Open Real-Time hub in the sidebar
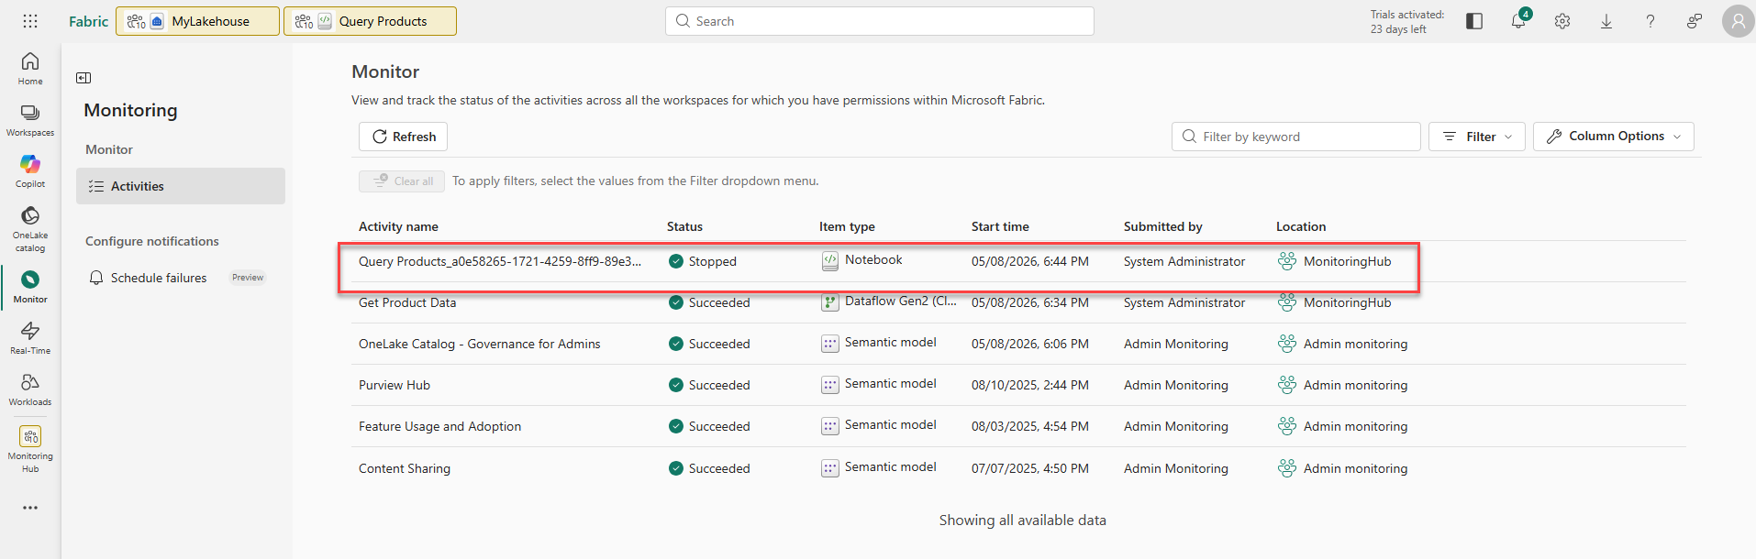The height and width of the screenshot is (559, 1756). pos(30,338)
